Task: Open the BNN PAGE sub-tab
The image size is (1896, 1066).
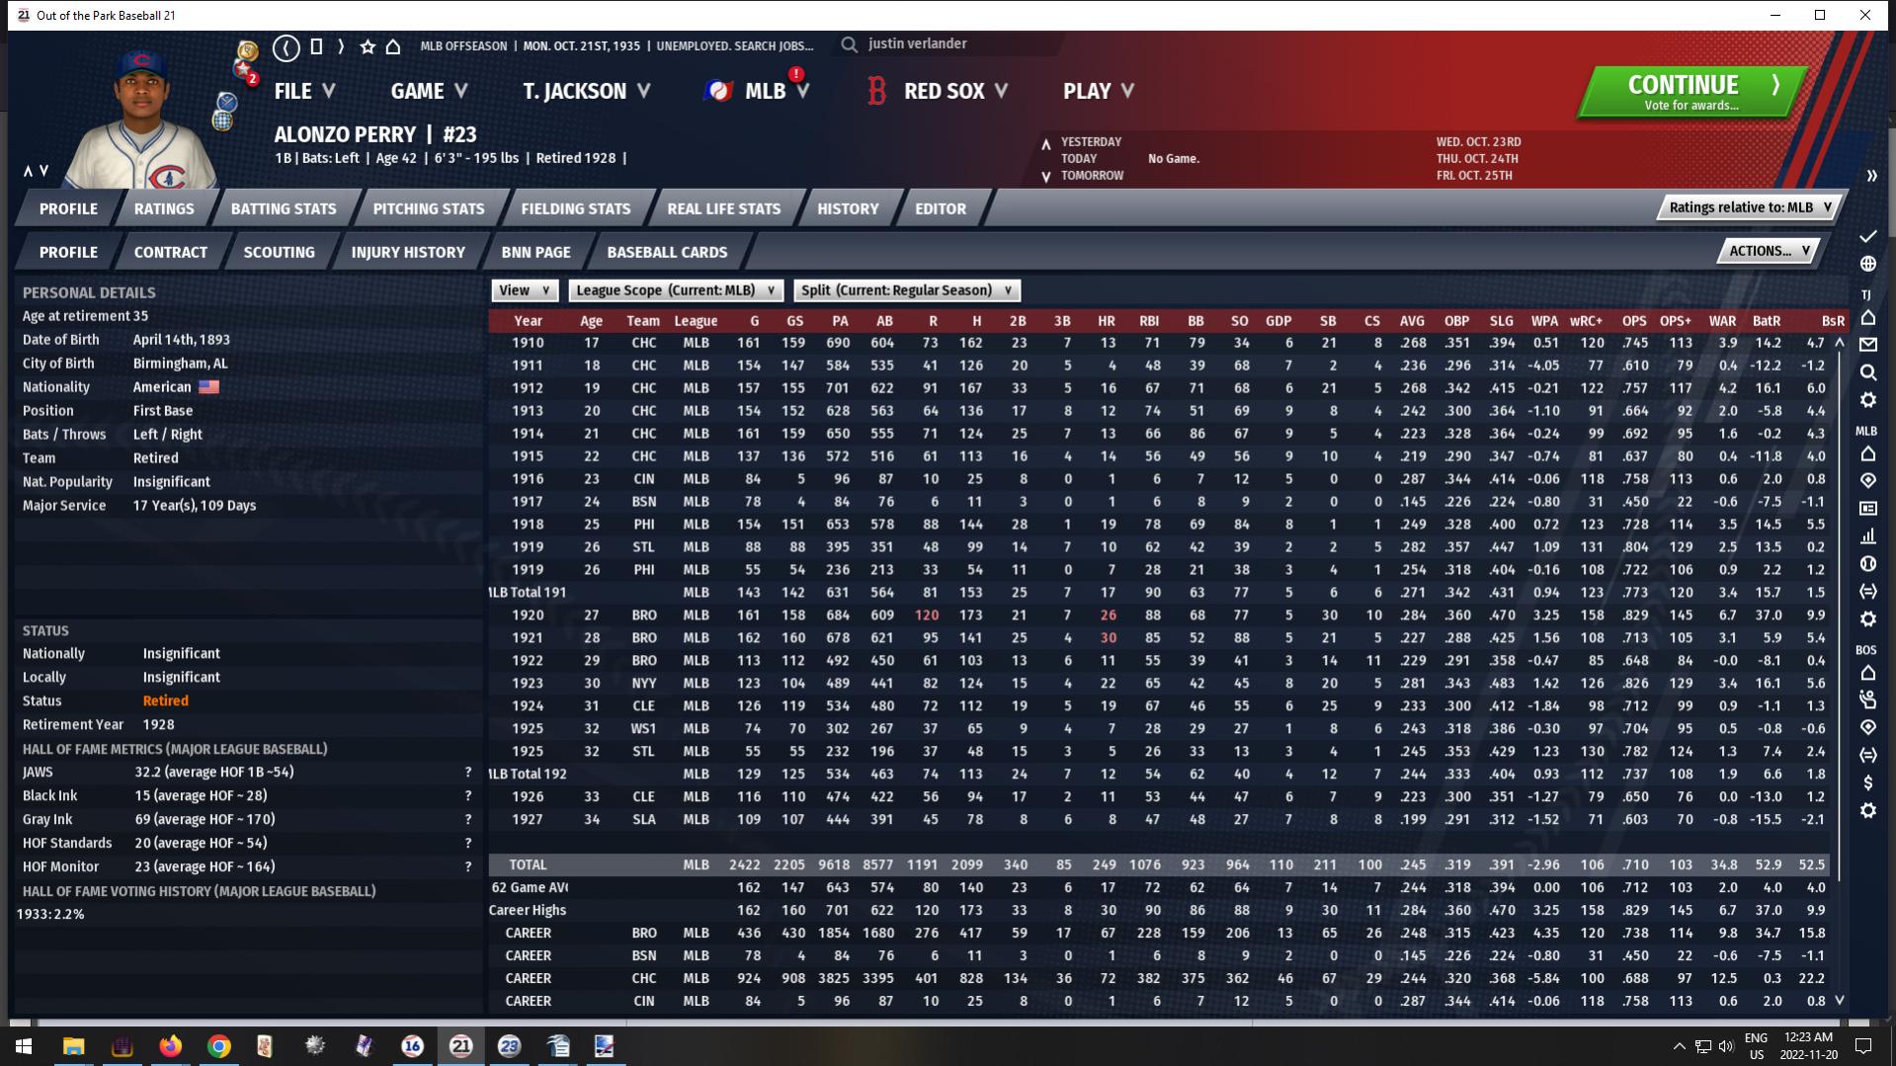Action: click(536, 252)
